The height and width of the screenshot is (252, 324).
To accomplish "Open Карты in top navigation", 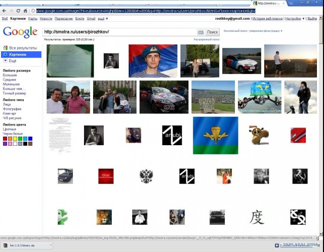I will coord(32,19).
